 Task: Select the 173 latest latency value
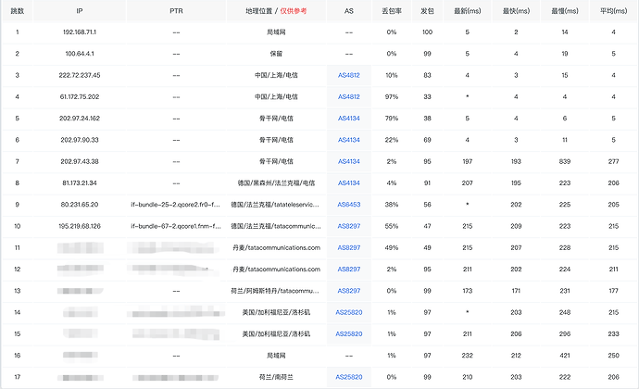[x=468, y=291]
